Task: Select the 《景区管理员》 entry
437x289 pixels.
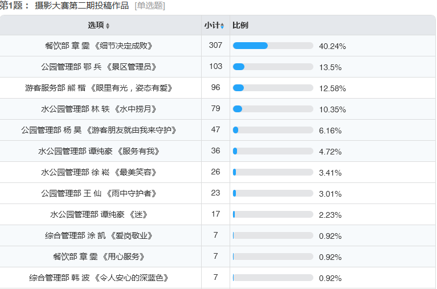Action: [99, 67]
